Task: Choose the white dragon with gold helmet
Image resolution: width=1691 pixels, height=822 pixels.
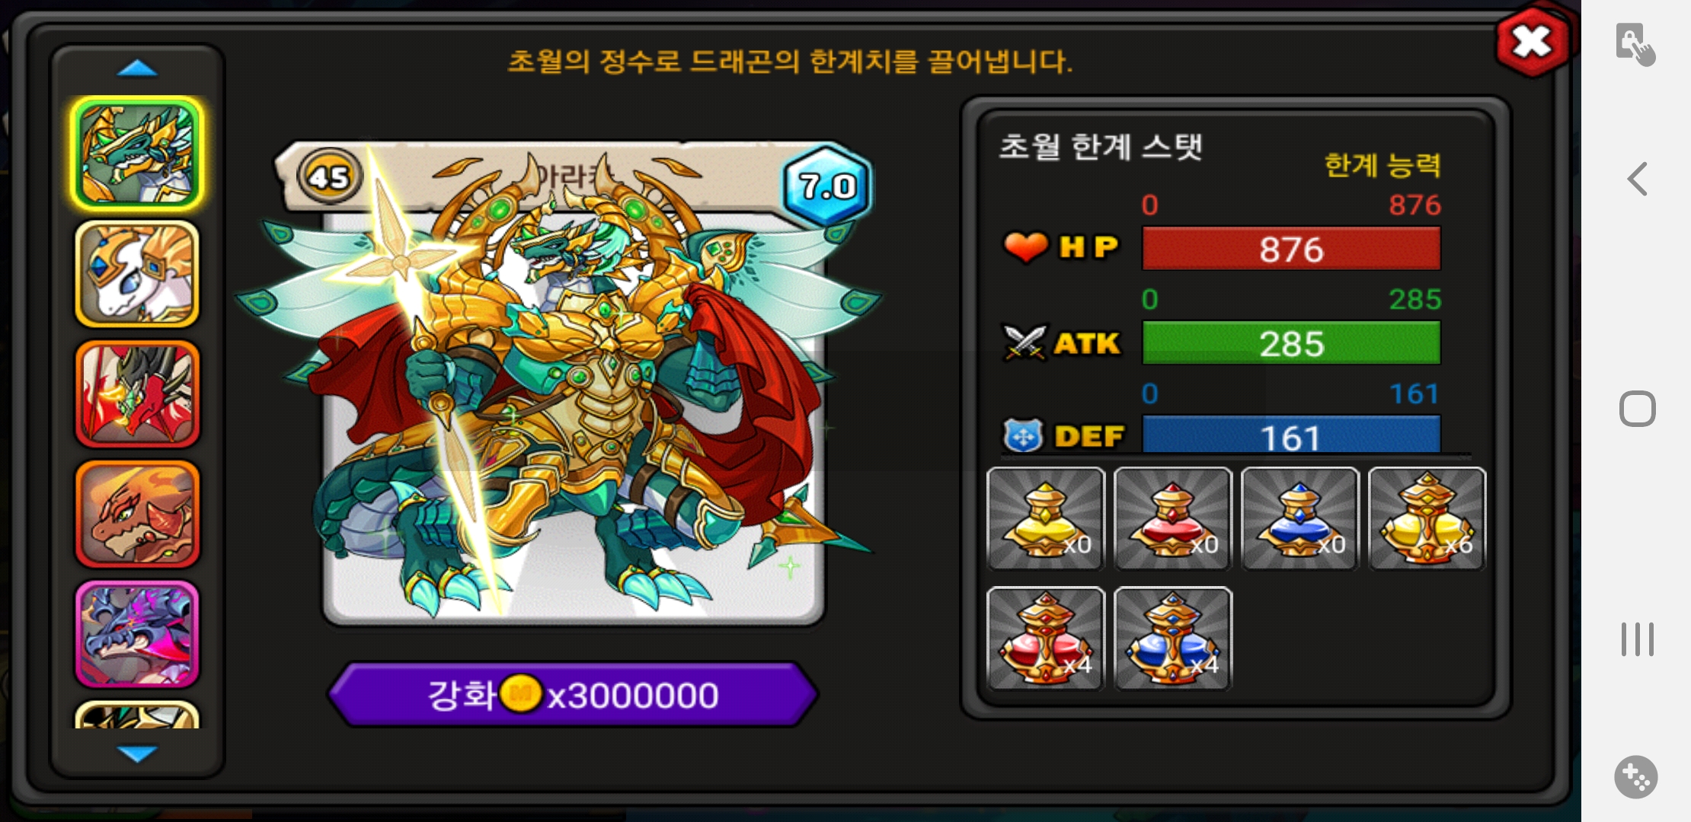Action: pyautogui.click(x=138, y=274)
